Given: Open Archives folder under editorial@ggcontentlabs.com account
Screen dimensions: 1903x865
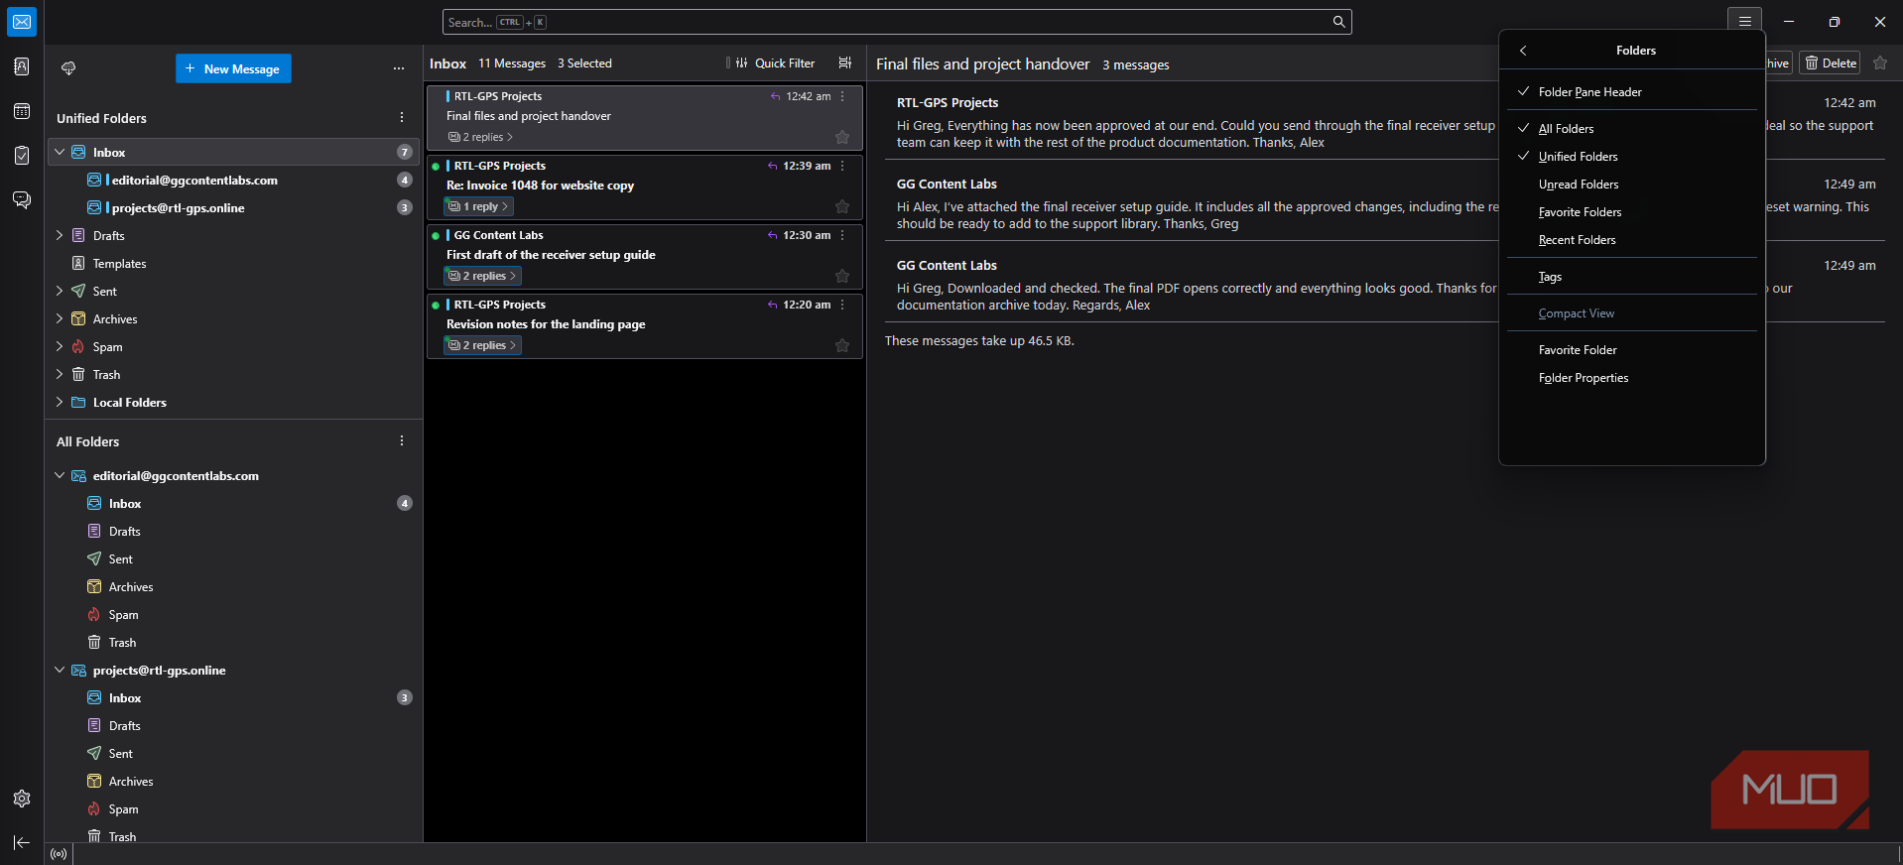Looking at the screenshot, I should click(234, 586).
